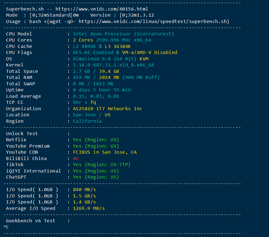
Task: Click the San Jose / US location value
Action: point(92,115)
